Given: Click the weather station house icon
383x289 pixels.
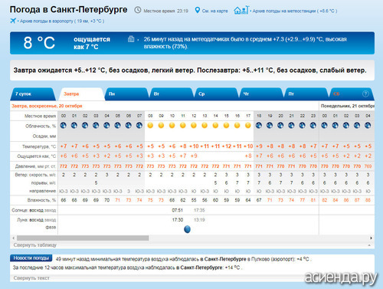Looking at the screenshot, I should point(241,10).
